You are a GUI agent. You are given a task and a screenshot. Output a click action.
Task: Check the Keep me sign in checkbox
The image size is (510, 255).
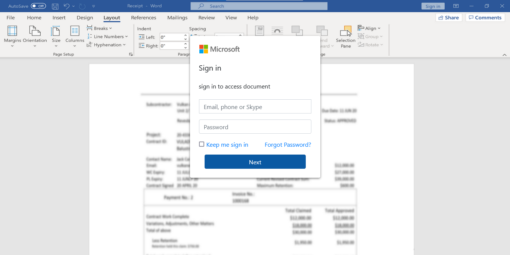tap(202, 144)
